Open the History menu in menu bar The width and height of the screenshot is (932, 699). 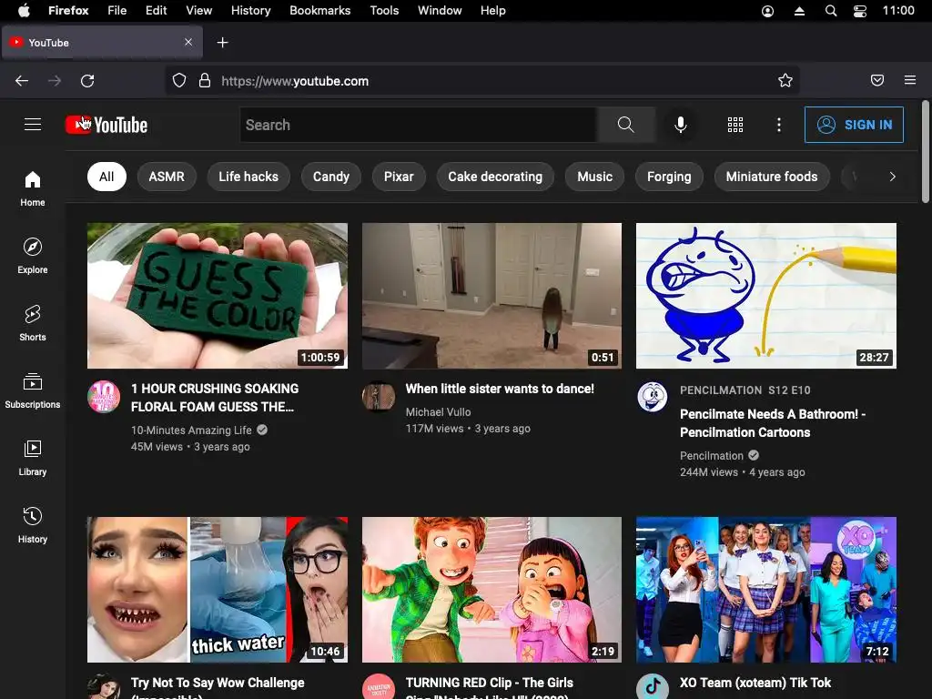coord(250,11)
